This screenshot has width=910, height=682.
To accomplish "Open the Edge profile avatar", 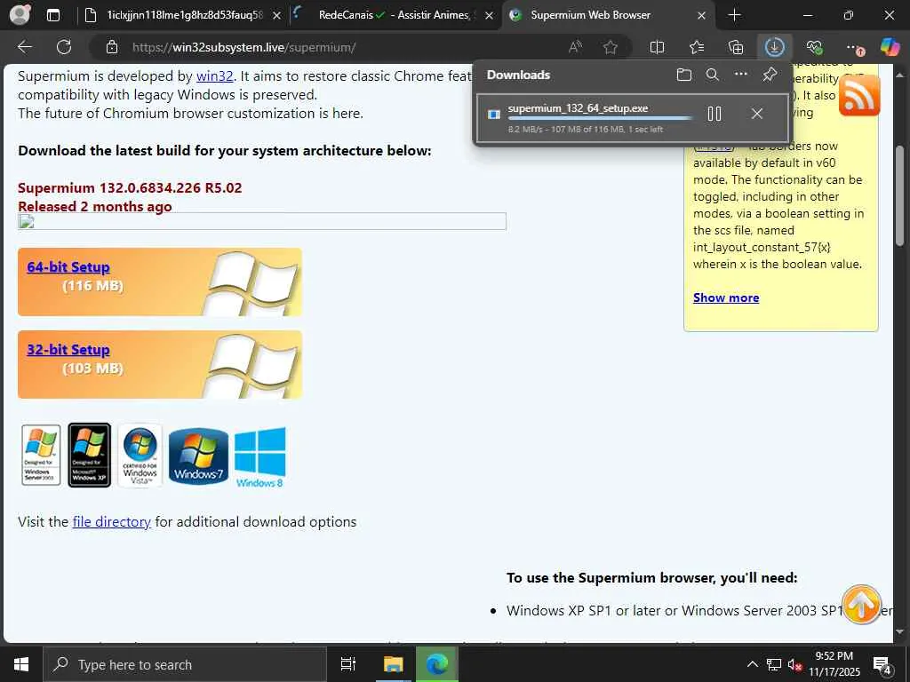I will [x=20, y=15].
